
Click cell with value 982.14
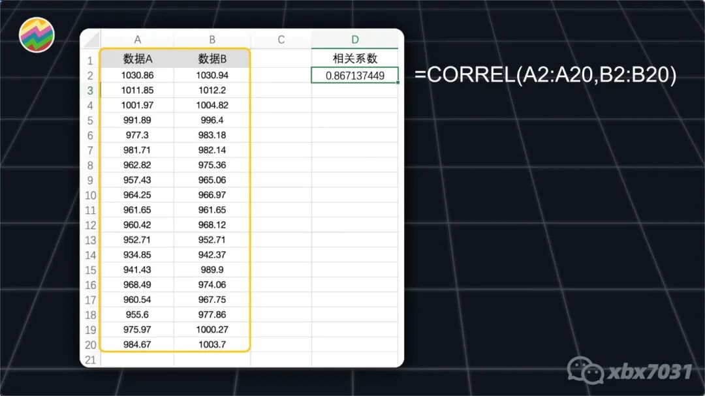click(212, 150)
